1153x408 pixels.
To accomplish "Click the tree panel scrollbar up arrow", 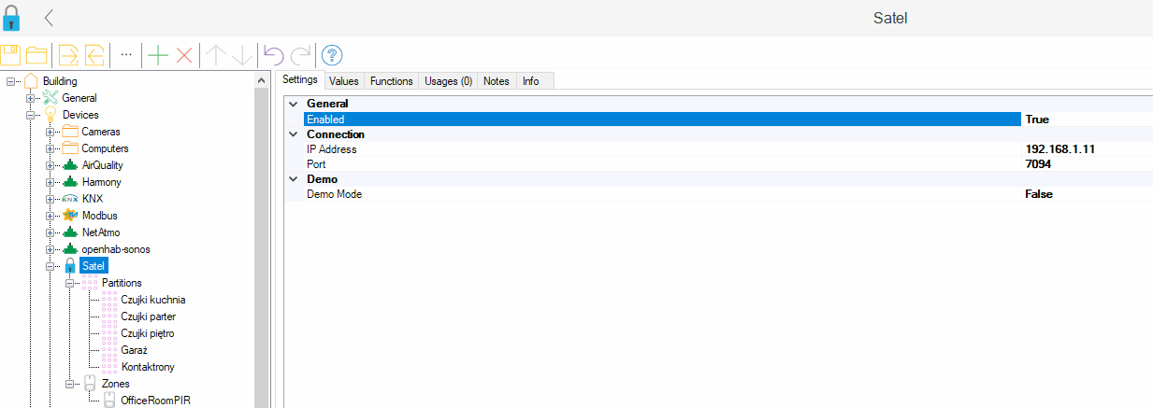I will point(262,81).
